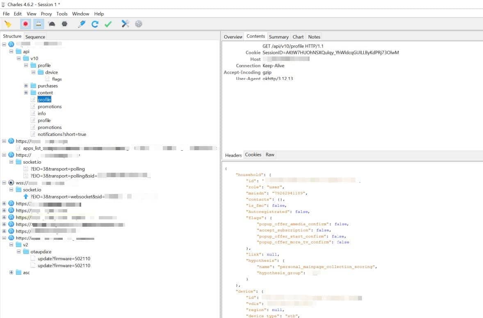
Task: Click the green Validate checkmark icon
Action: pos(108,24)
